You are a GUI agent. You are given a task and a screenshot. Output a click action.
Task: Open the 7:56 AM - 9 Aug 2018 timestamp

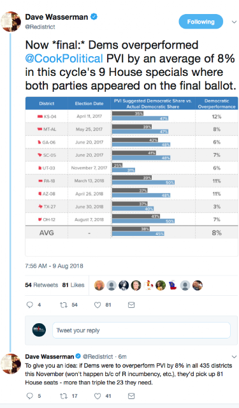tap(54, 266)
